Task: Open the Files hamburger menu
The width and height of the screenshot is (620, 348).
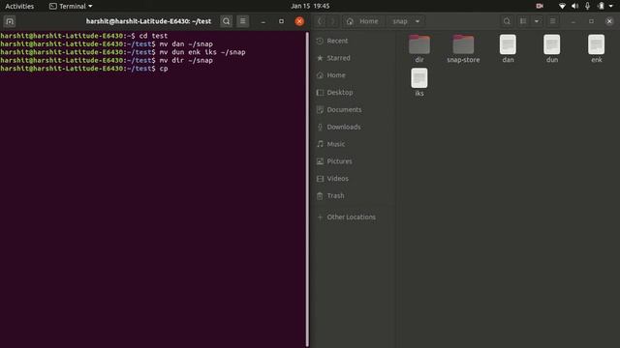Action: [553, 21]
